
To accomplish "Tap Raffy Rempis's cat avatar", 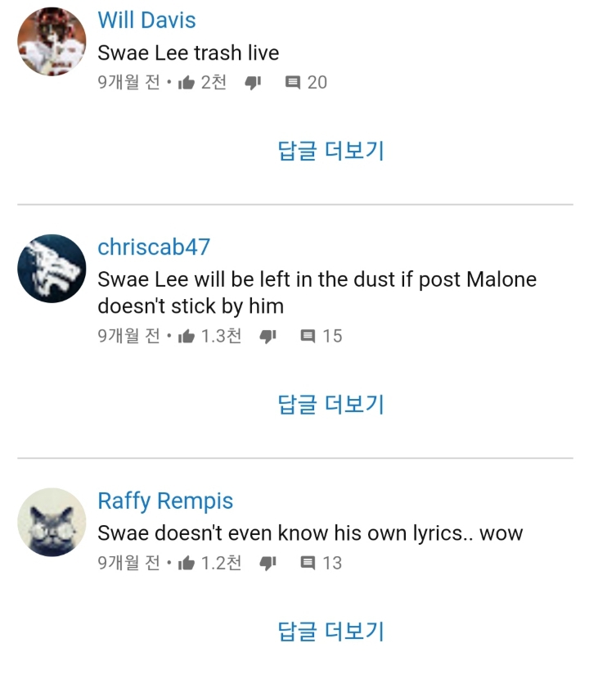I will tap(52, 522).
